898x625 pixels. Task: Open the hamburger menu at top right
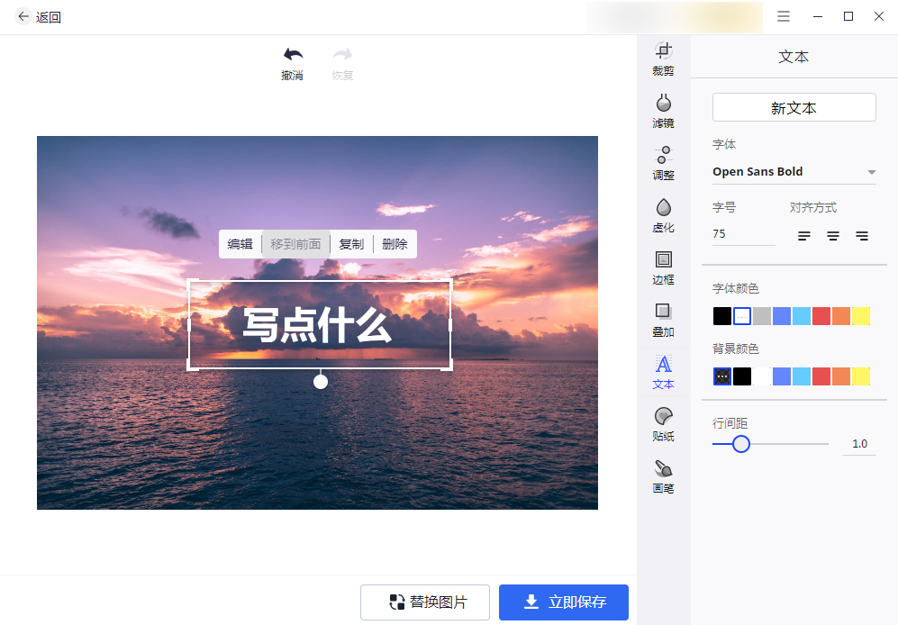pos(783,16)
